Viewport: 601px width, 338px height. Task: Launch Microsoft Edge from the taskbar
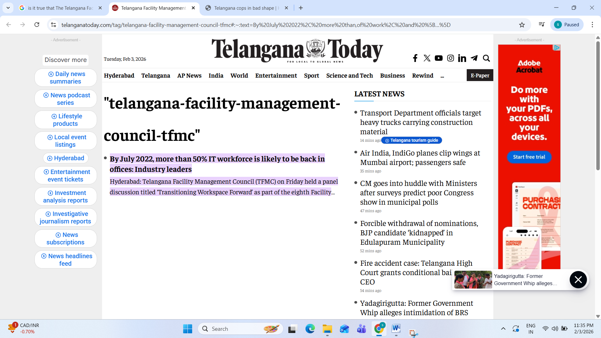310,329
